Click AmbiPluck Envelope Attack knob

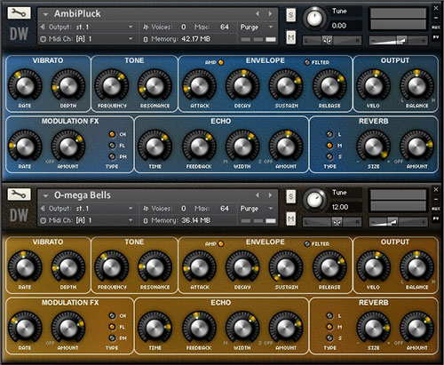point(200,85)
